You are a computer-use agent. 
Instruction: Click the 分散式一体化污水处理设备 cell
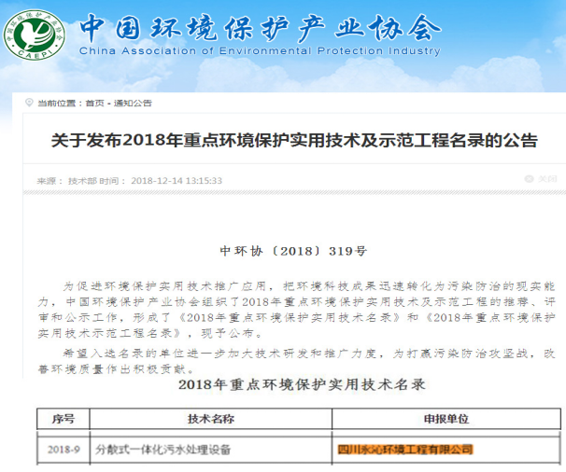[x=164, y=450]
